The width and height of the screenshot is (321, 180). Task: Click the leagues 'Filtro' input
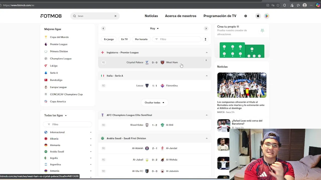tap(68, 124)
